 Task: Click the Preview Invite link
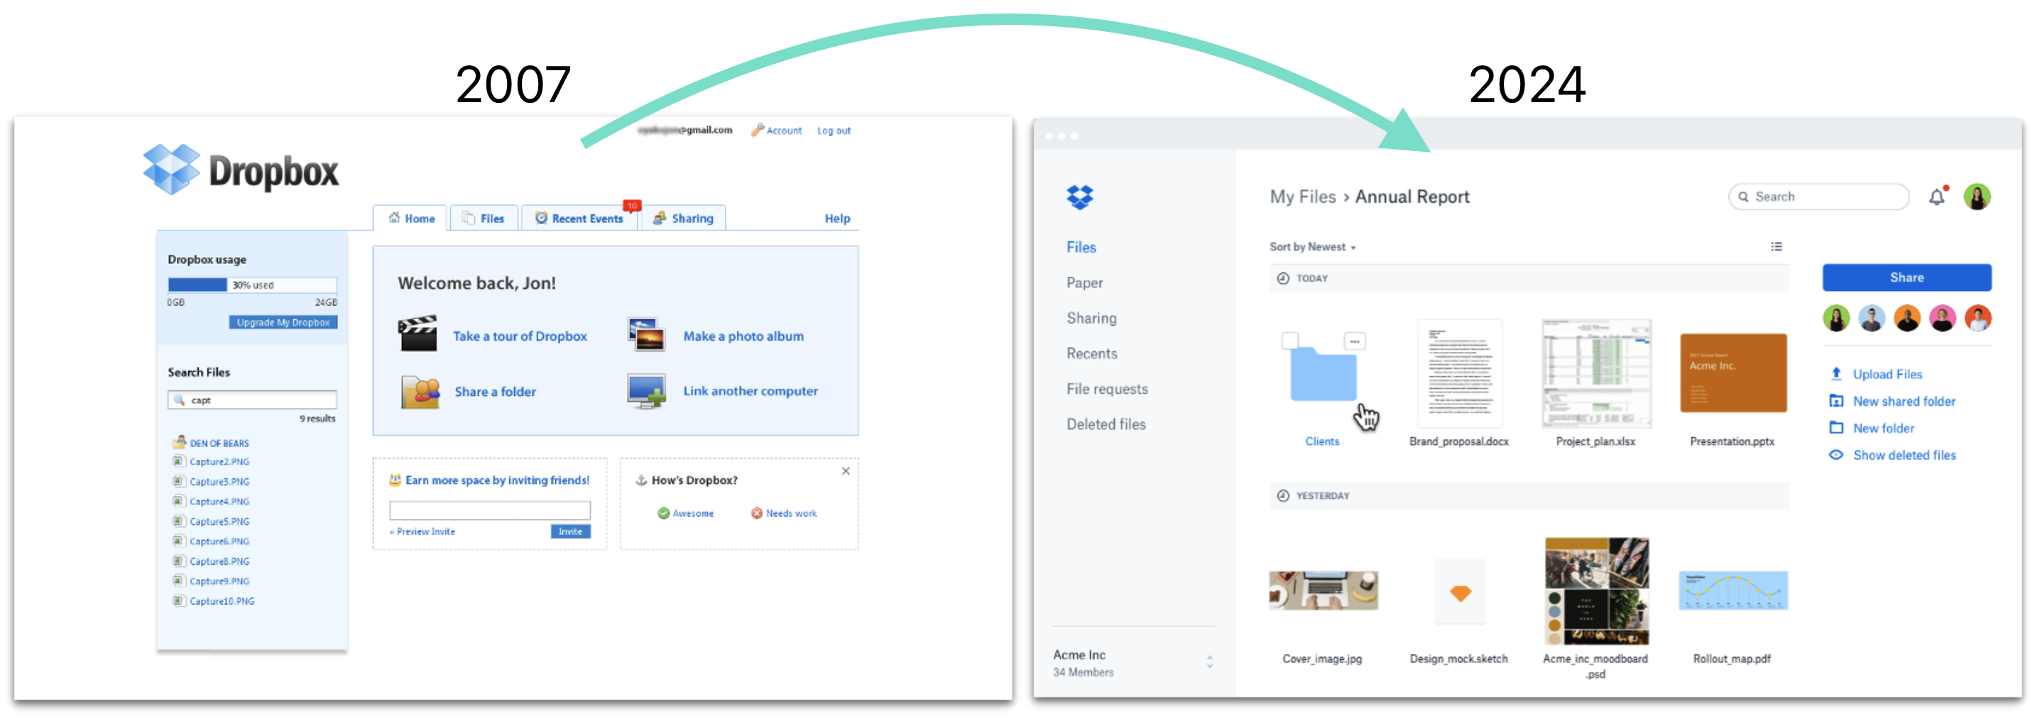coord(426,532)
